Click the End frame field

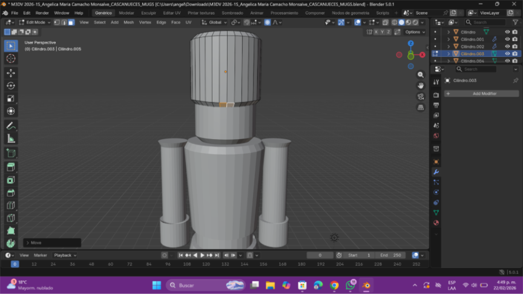coord(391,255)
